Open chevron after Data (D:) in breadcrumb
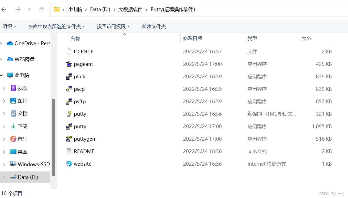This screenshot has width=348, height=198. pyautogui.click(x=114, y=10)
